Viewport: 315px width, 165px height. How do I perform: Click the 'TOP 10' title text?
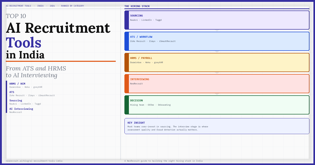pyautogui.click(x=16, y=16)
